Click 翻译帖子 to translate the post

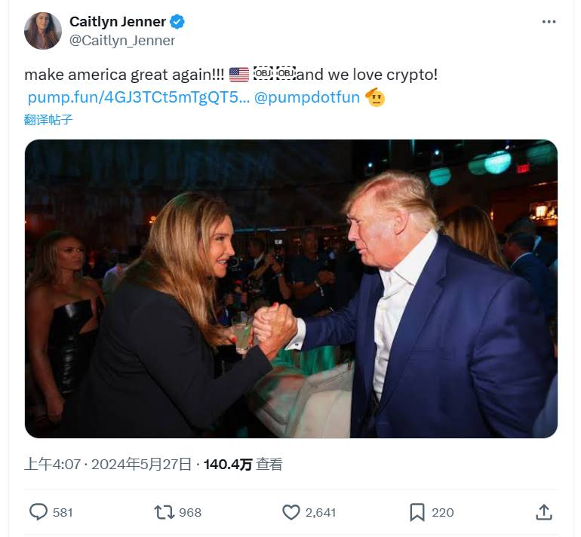click(48, 119)
